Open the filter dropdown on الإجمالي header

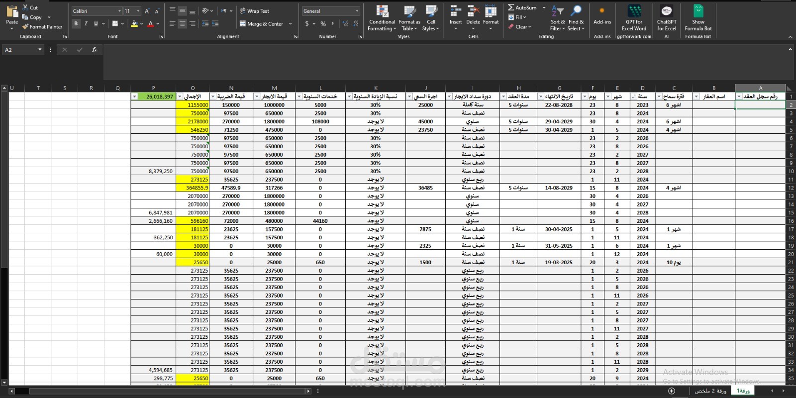(180, 97)
